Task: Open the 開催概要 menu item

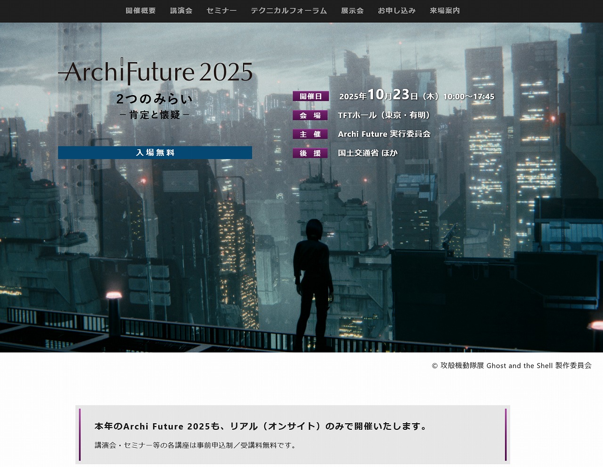Action: [140, 10]
